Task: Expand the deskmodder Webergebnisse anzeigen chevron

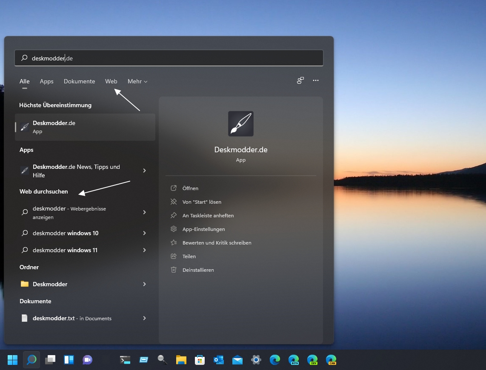Action: [x=144, y=212]
